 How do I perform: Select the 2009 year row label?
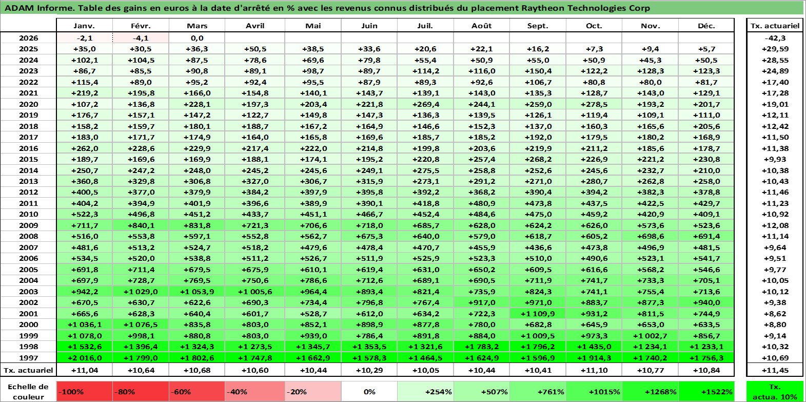coord(28,225)
